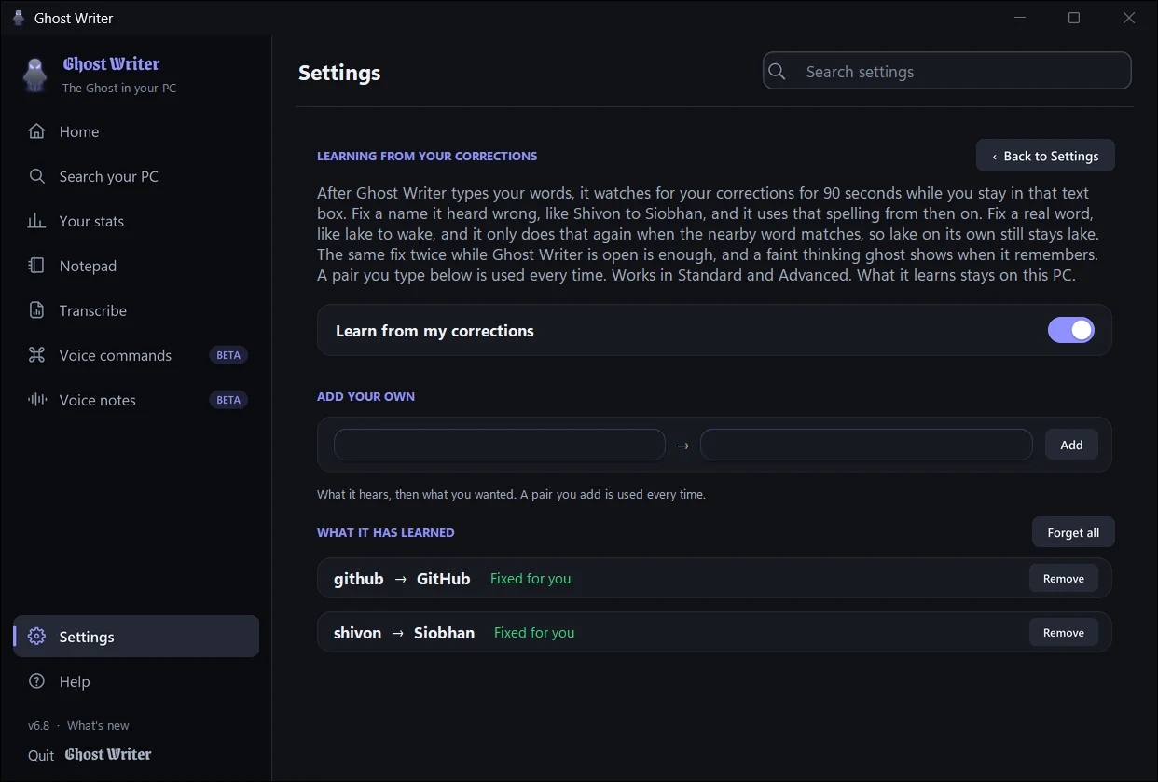Click the Search your PC magnifier icon
This screenshot has width=1158, height=782.
coord(36,176)
